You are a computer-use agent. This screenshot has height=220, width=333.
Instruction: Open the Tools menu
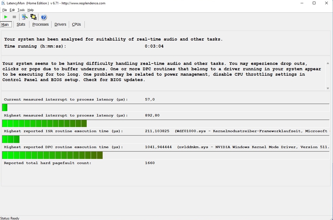(x=21, y=10)
